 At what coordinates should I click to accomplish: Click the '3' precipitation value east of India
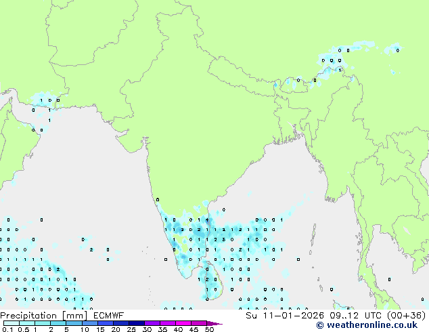(224, 240)
